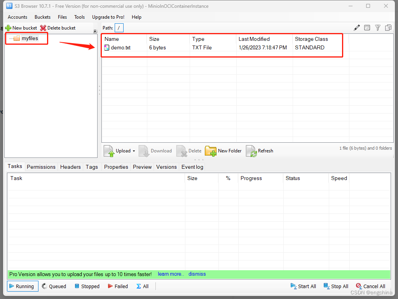Sort files by Storage Class column

tap(321, 39)
